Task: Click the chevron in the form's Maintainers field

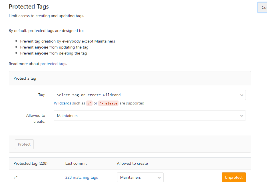Action: [x=242, y=116]
